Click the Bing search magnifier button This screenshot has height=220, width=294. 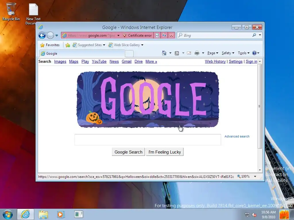254,35
